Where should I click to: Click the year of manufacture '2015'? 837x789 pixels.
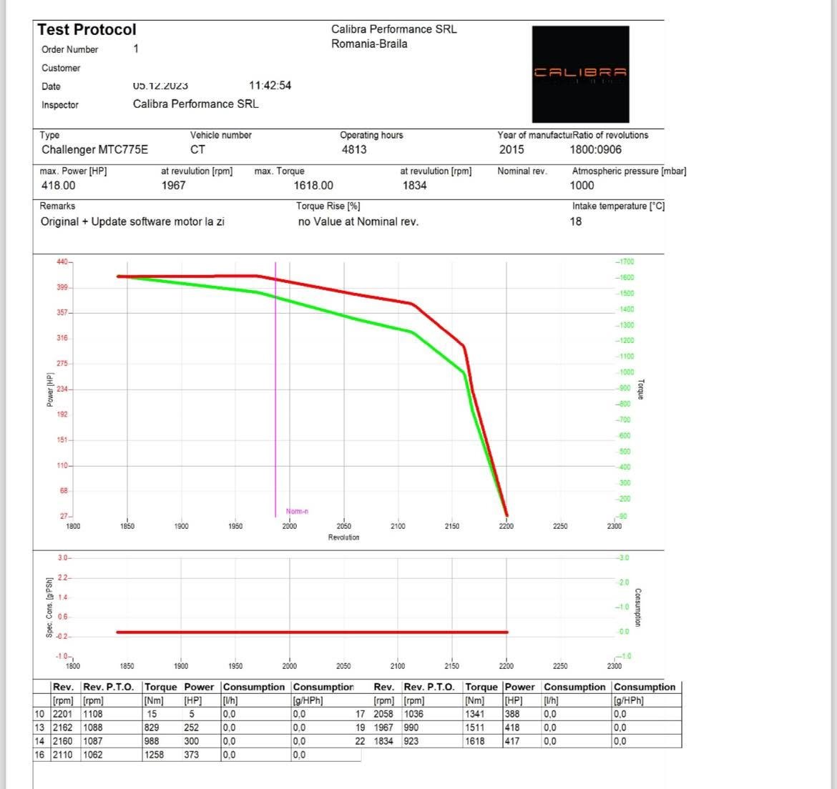pos(511,149)
